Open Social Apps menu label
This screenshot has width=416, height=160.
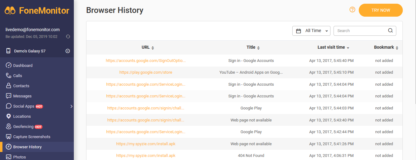(x=24, y=106)
